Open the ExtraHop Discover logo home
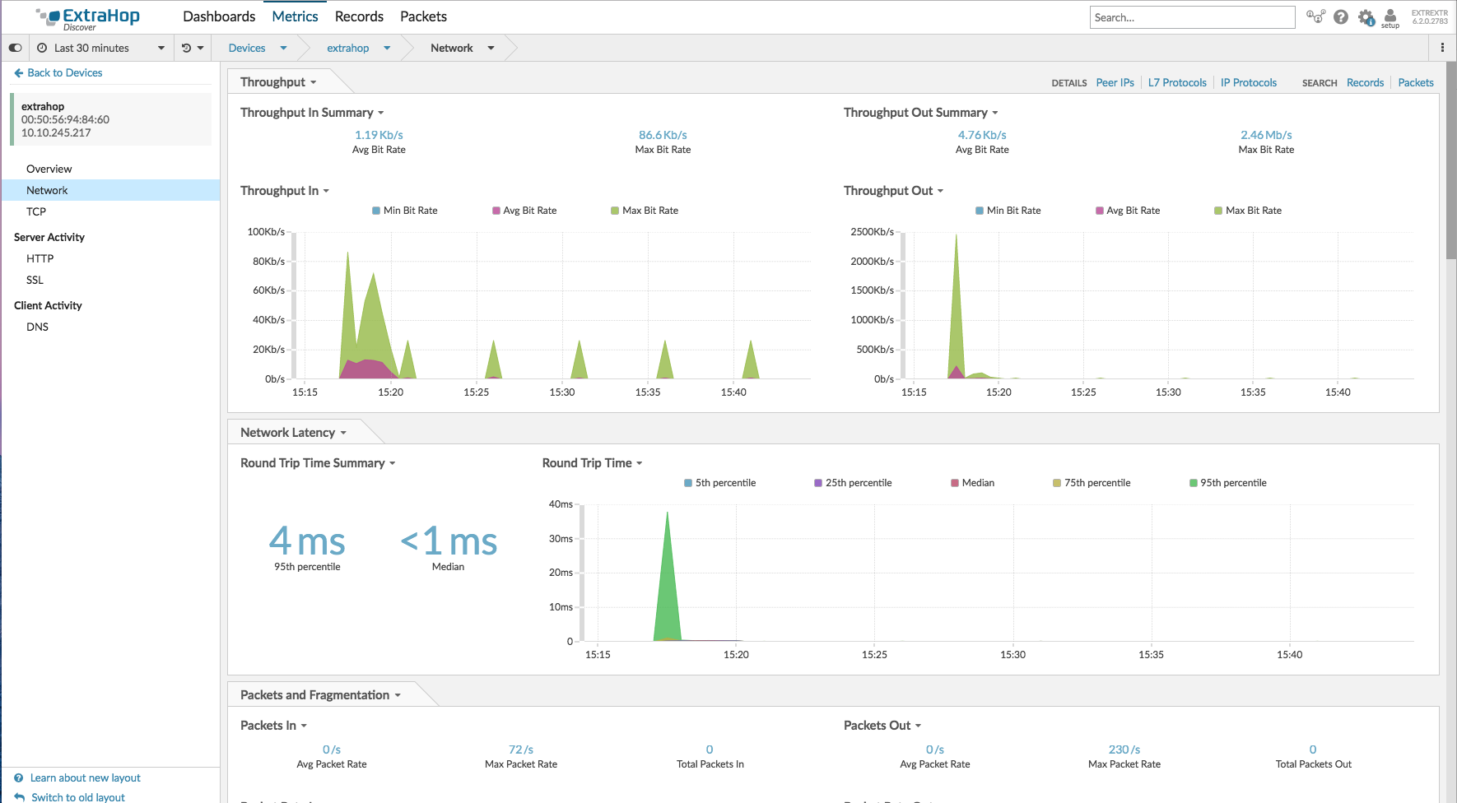The width and height of the screenshot is (1457, 803). click(x=88, y=18)
